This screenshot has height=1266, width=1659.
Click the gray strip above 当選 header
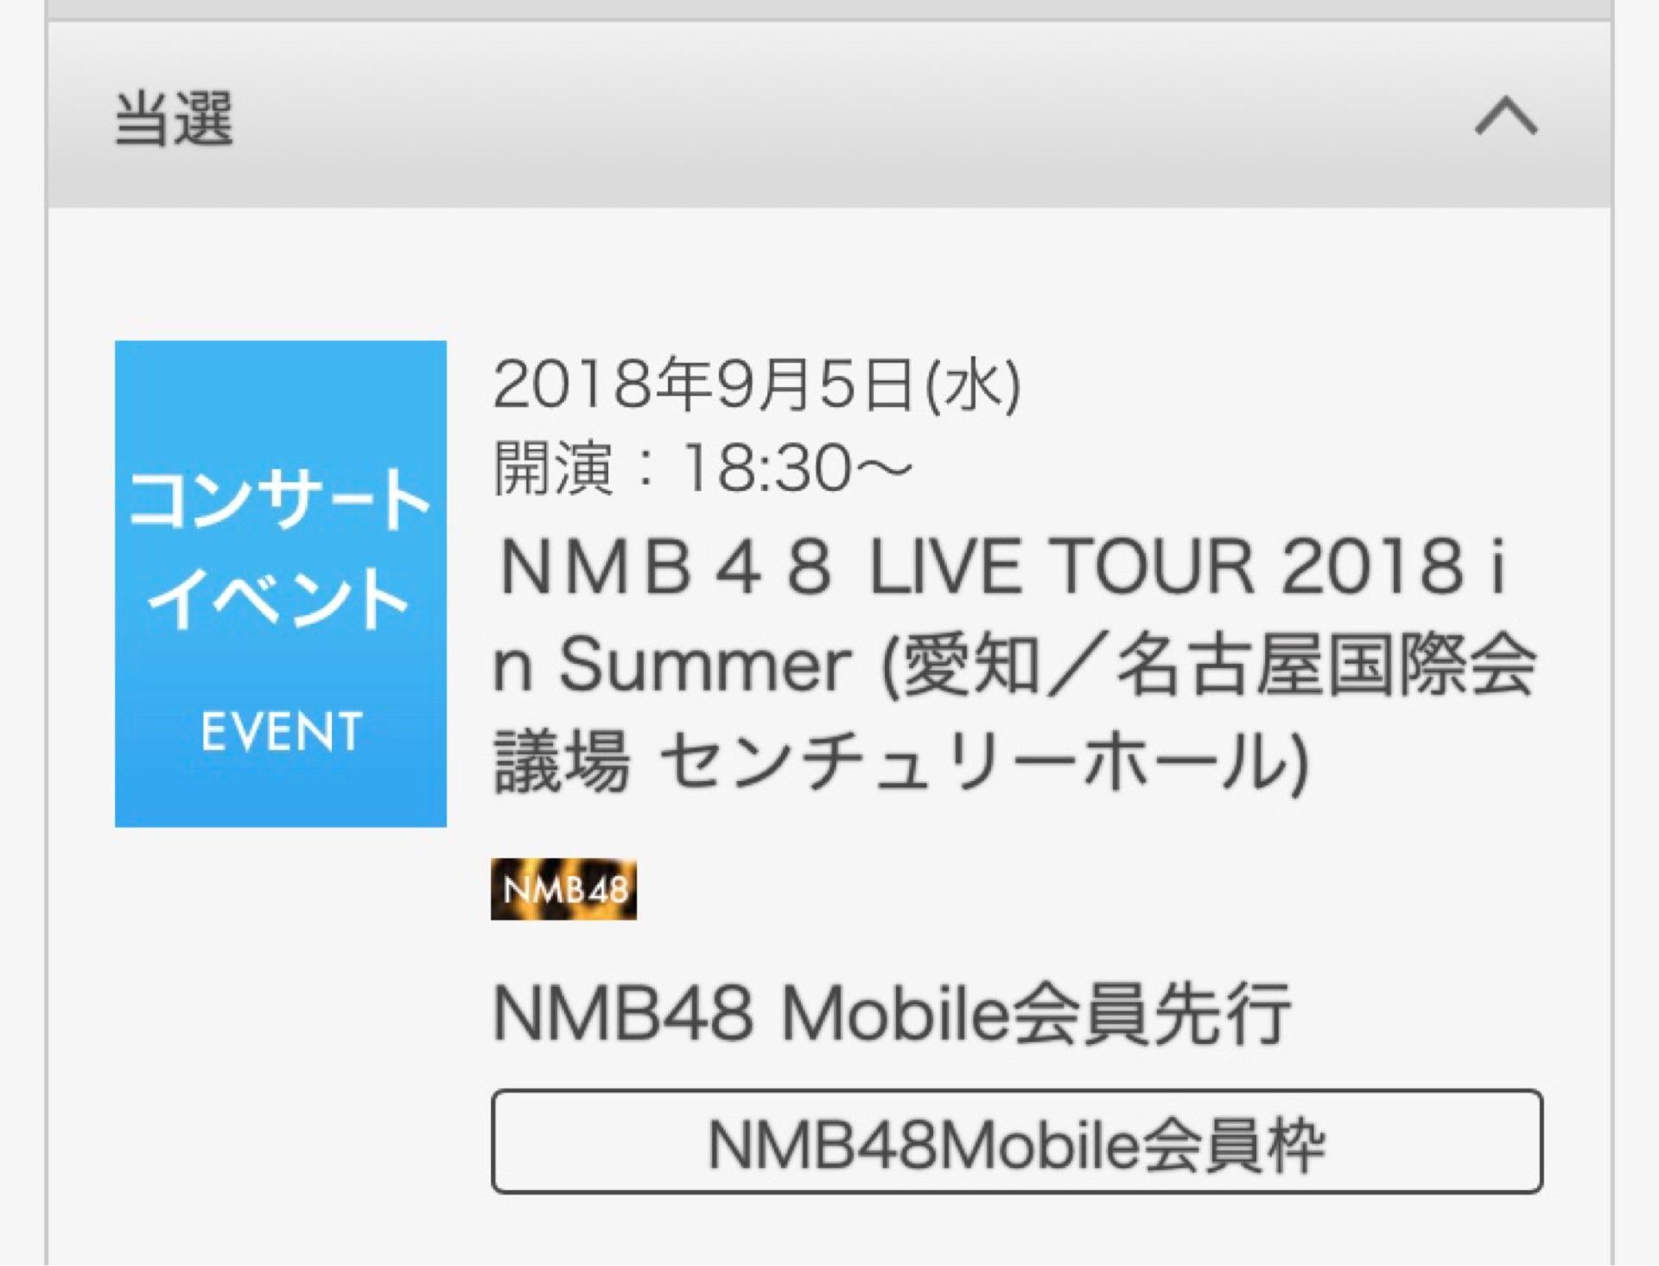tap(829, 9)
